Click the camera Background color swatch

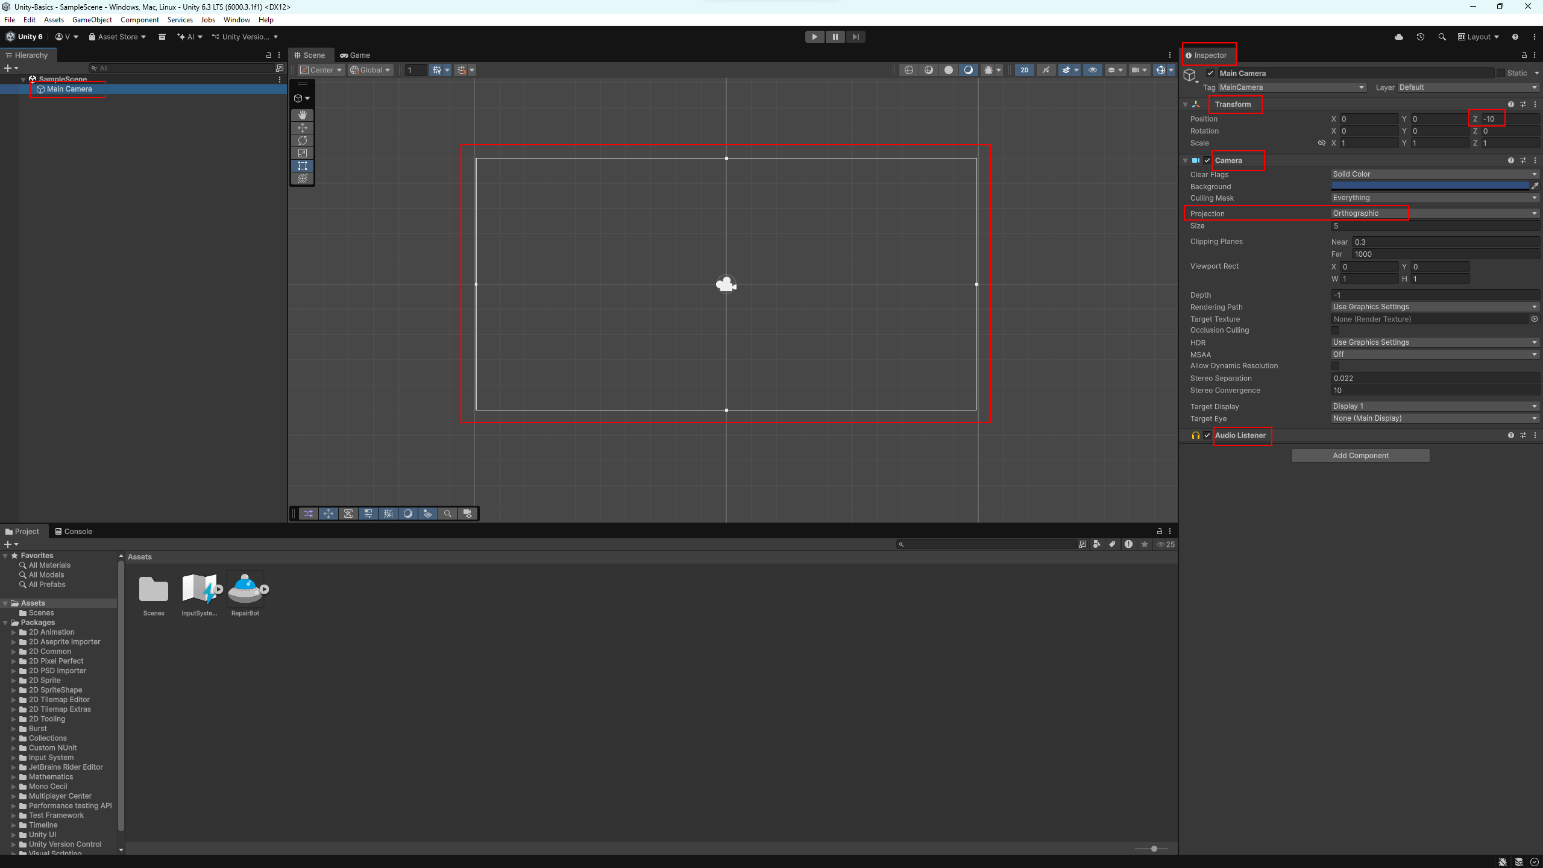point(1430,186)
